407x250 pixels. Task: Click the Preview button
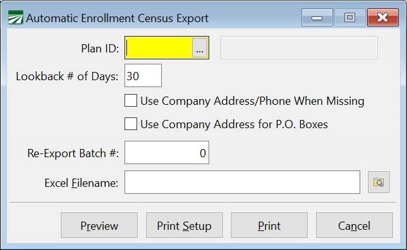99,225
